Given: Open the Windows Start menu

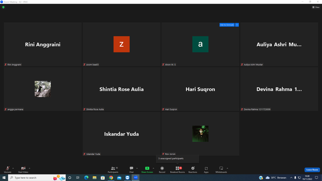Looking at the screenshot, I should pos(4,177).
